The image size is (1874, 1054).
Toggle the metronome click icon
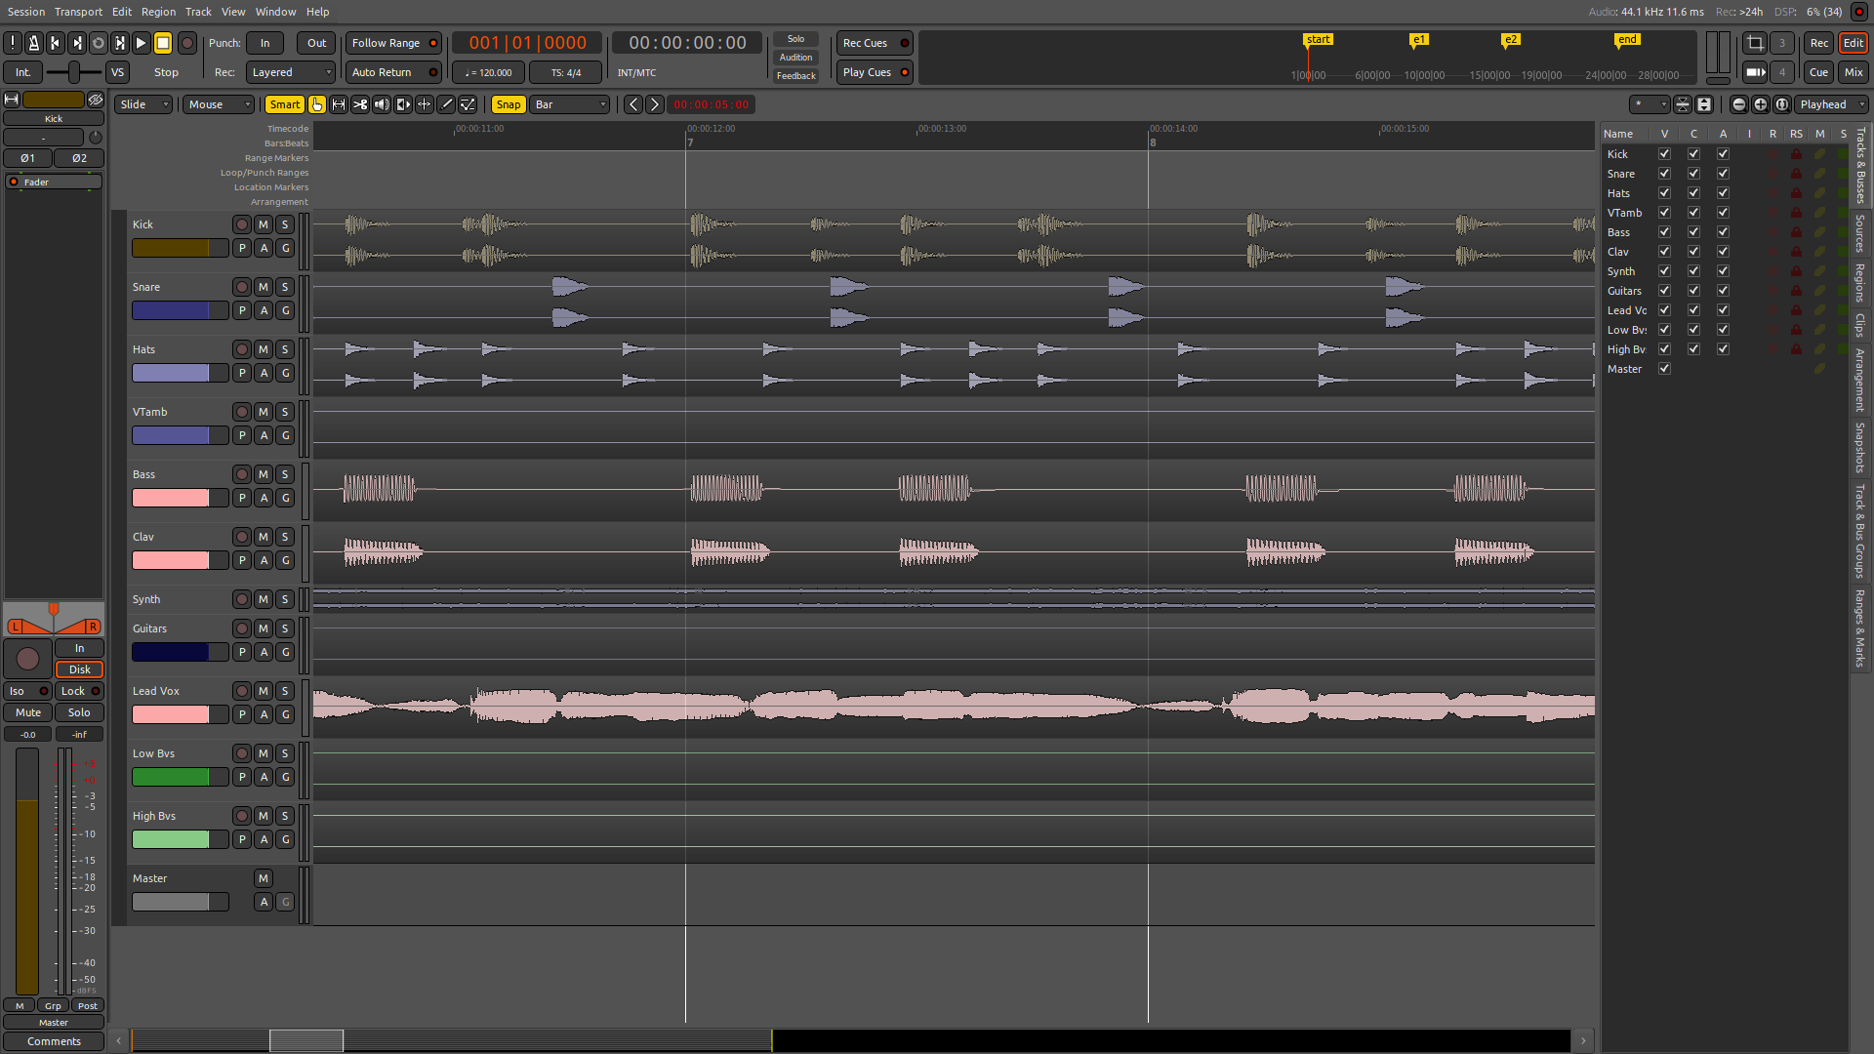click(x=34, y=43)
